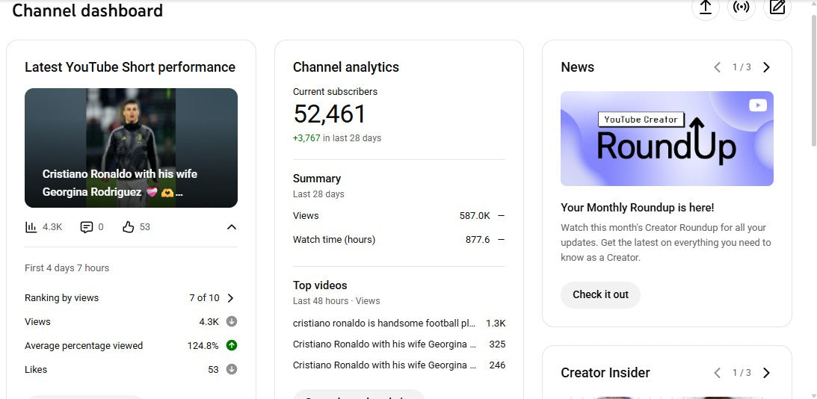Click the comments speech bubble icon

[x=87, y=227]
